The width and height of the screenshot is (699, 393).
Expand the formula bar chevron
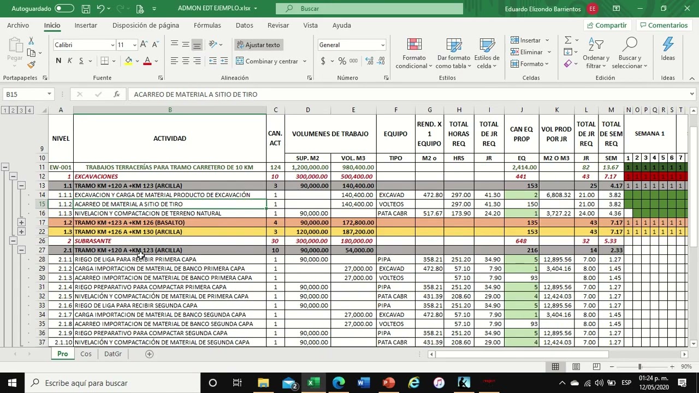[x=692, y=94]
